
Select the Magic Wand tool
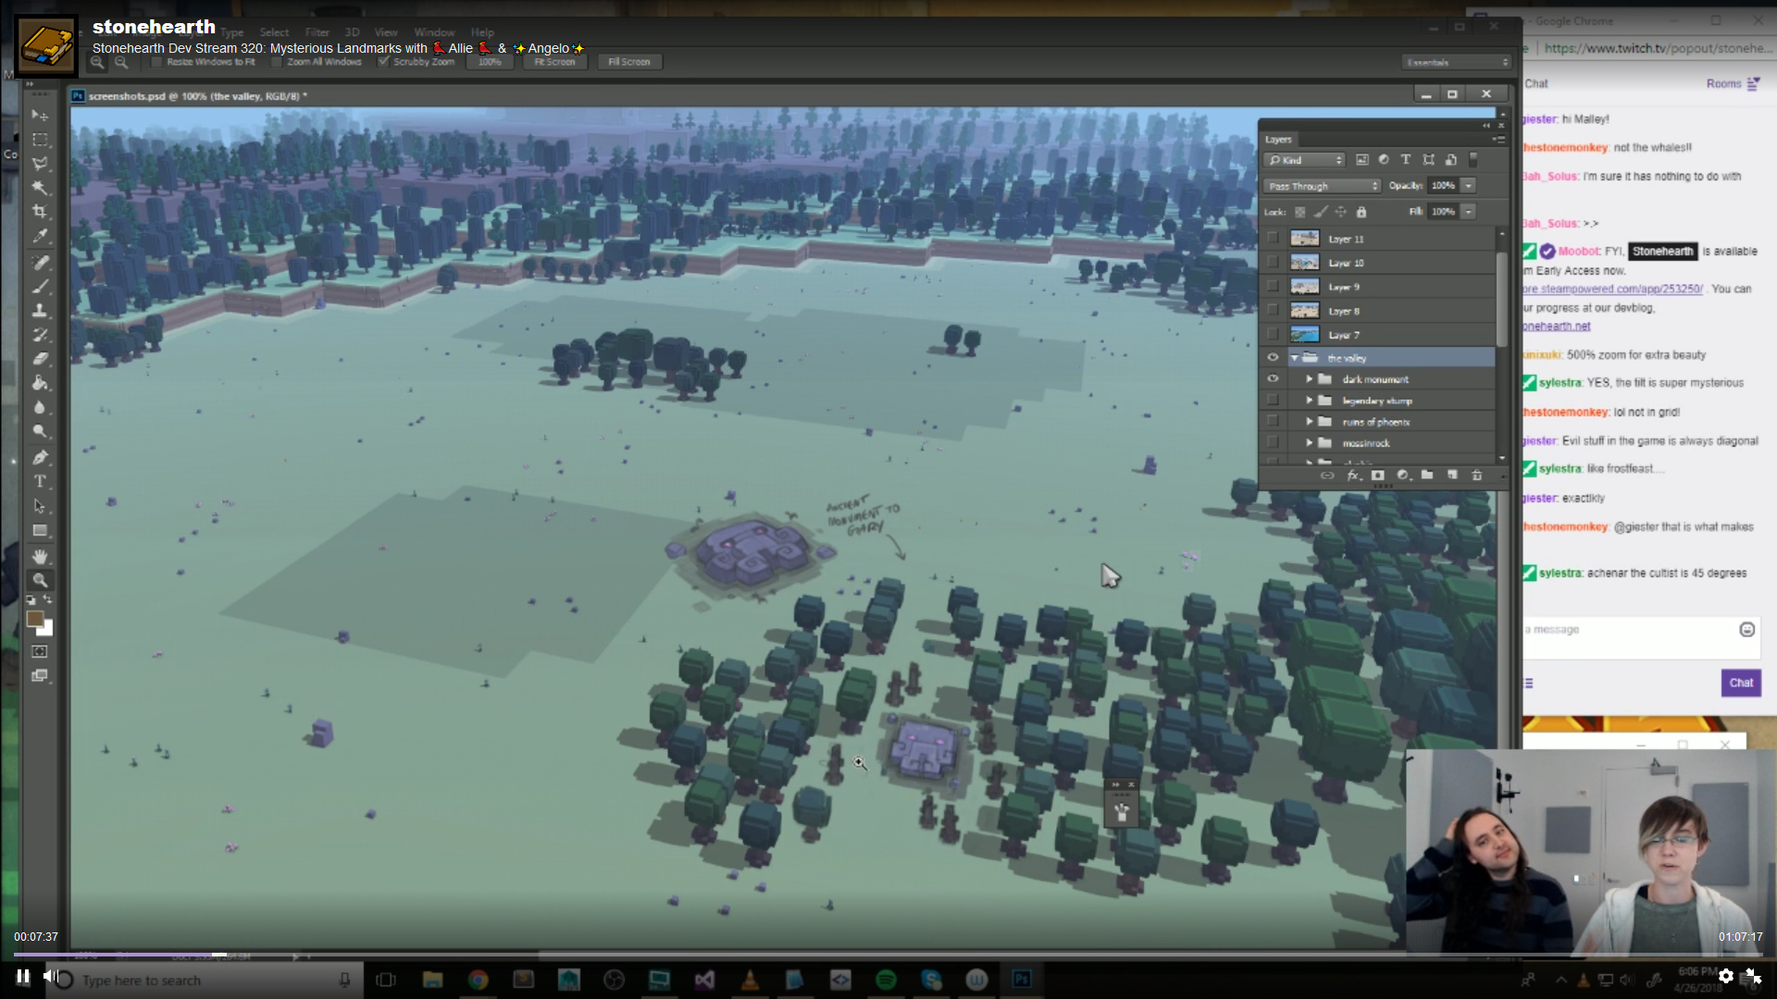(x=40, y=188)
